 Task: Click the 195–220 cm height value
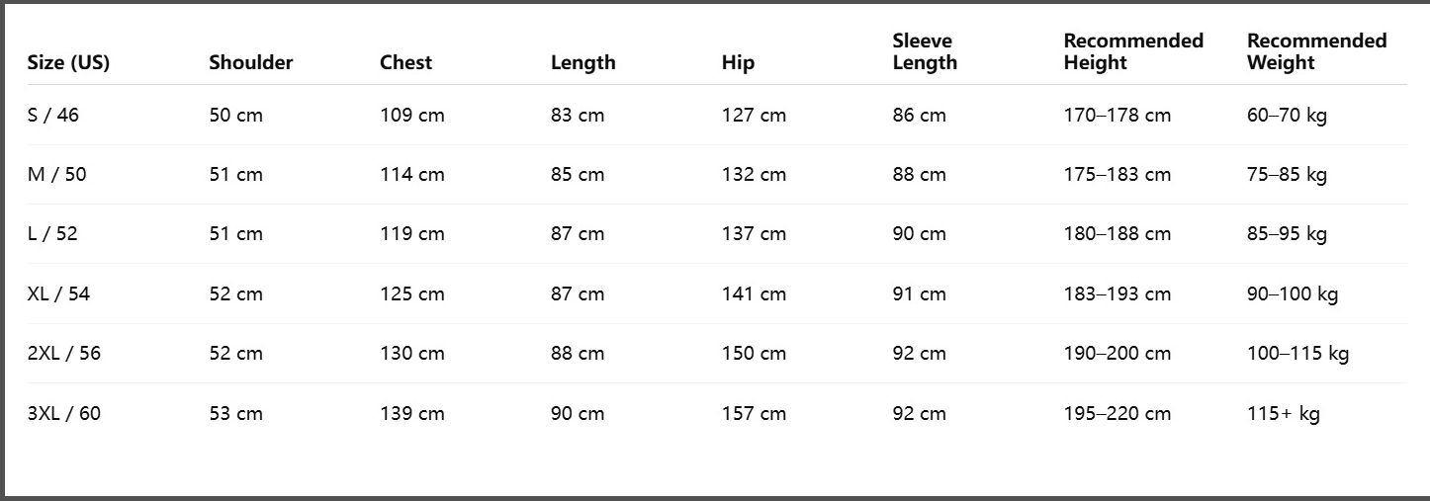pos(1117,413)
